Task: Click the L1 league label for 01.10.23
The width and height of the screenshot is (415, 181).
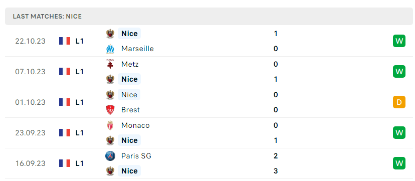Action: tap(79, 102)
